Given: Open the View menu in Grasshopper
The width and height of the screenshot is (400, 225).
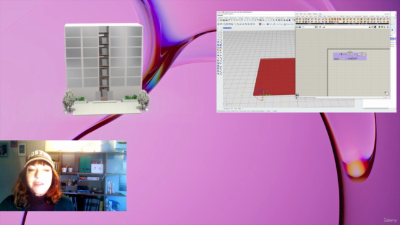Looking at the screenshot, I should [x=305, y=14].
